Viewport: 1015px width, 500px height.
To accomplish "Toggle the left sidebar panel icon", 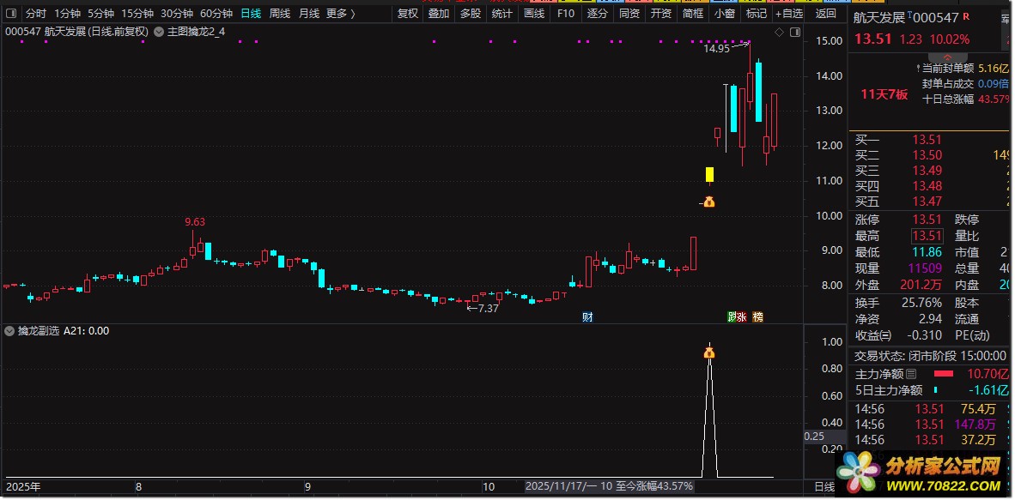I will click(x=12, y=13).
